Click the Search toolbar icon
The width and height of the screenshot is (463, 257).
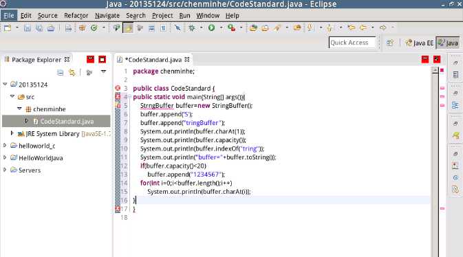point(277,28)
